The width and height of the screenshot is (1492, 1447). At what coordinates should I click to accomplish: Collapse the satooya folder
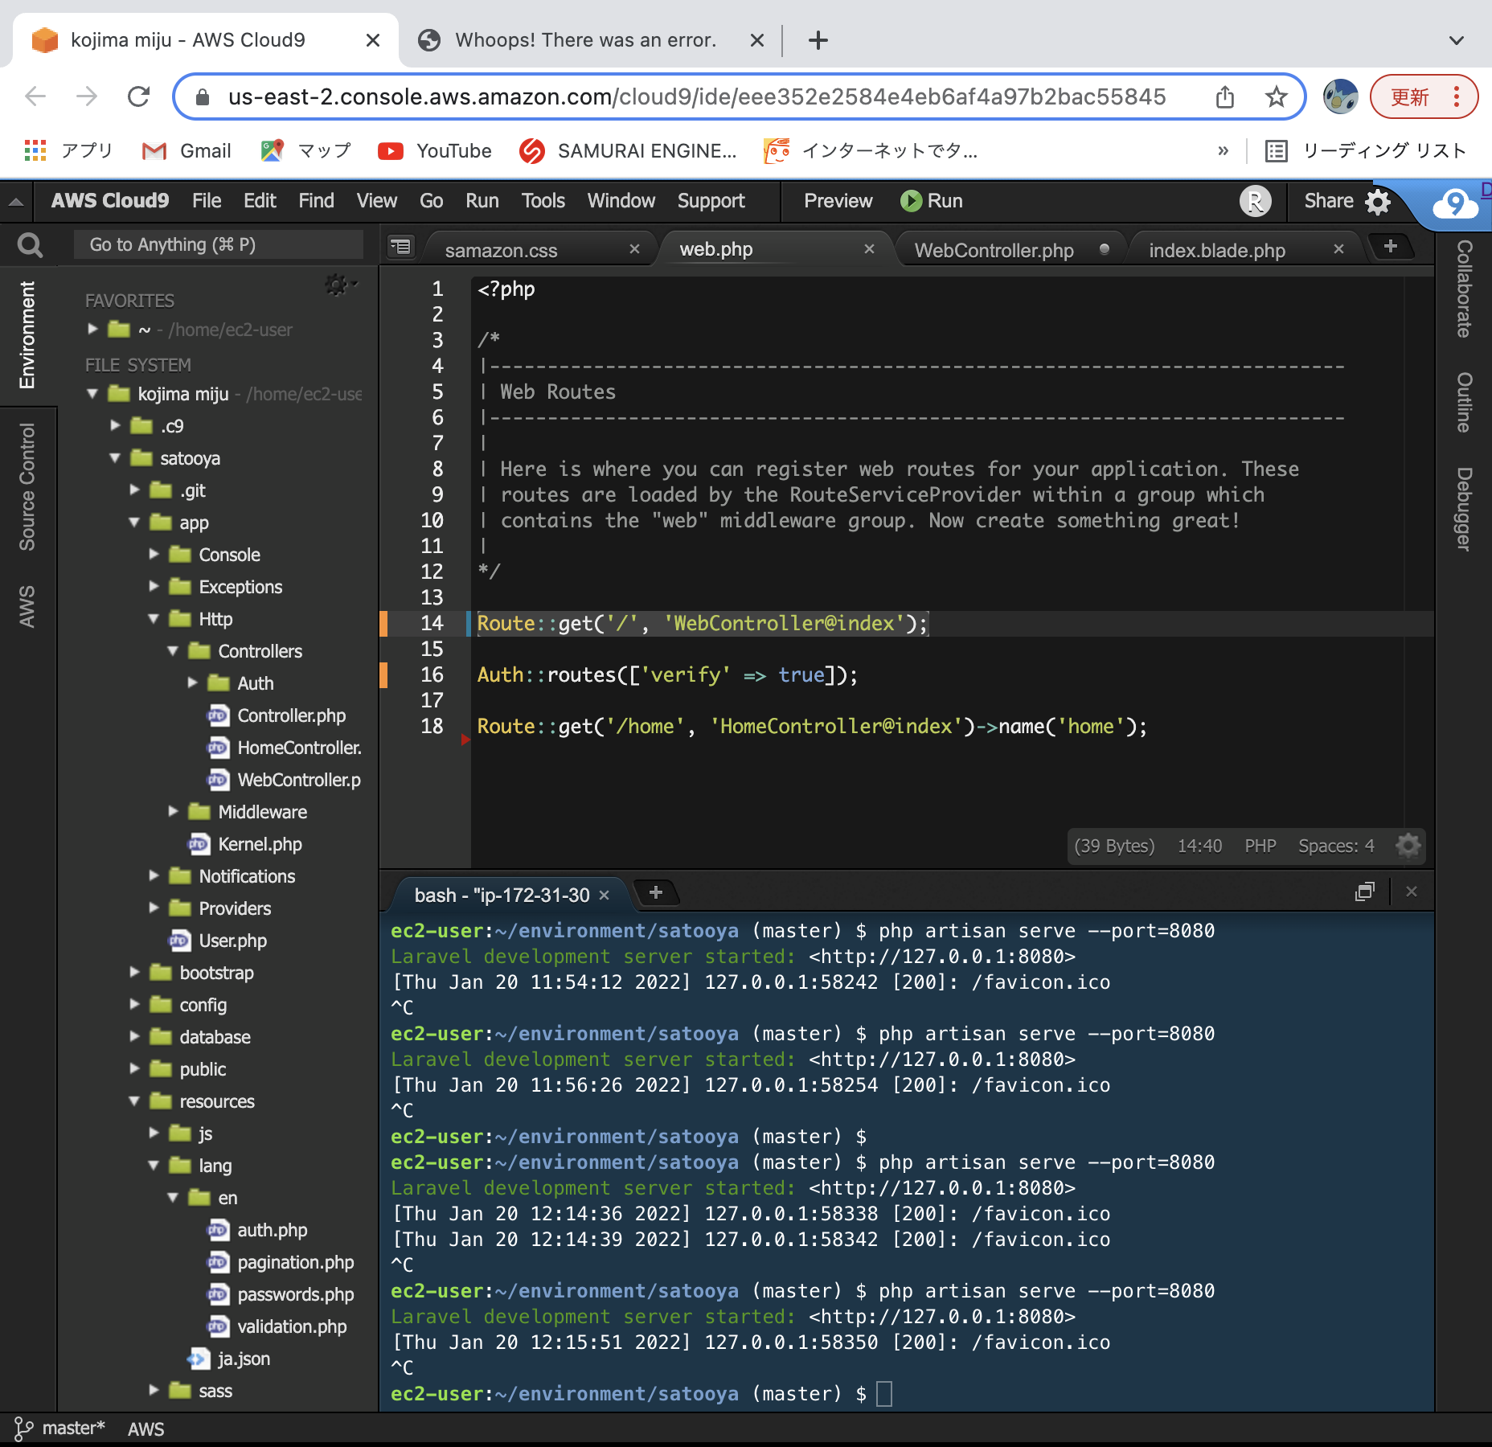click(x=117, y=458)
